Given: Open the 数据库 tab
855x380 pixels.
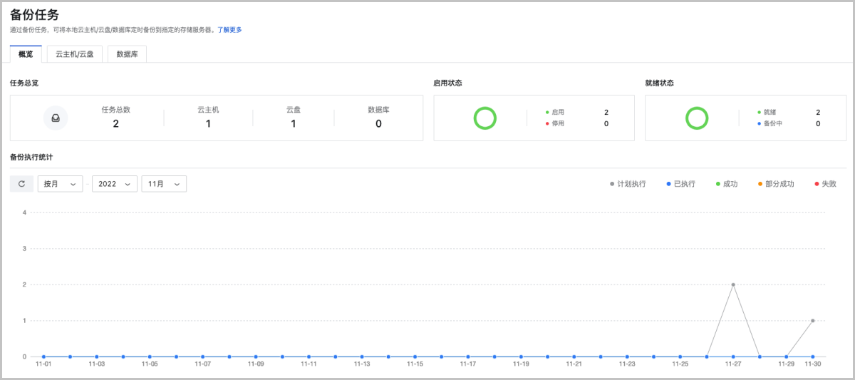Looking at the screenshot, I should click(127, 54).
